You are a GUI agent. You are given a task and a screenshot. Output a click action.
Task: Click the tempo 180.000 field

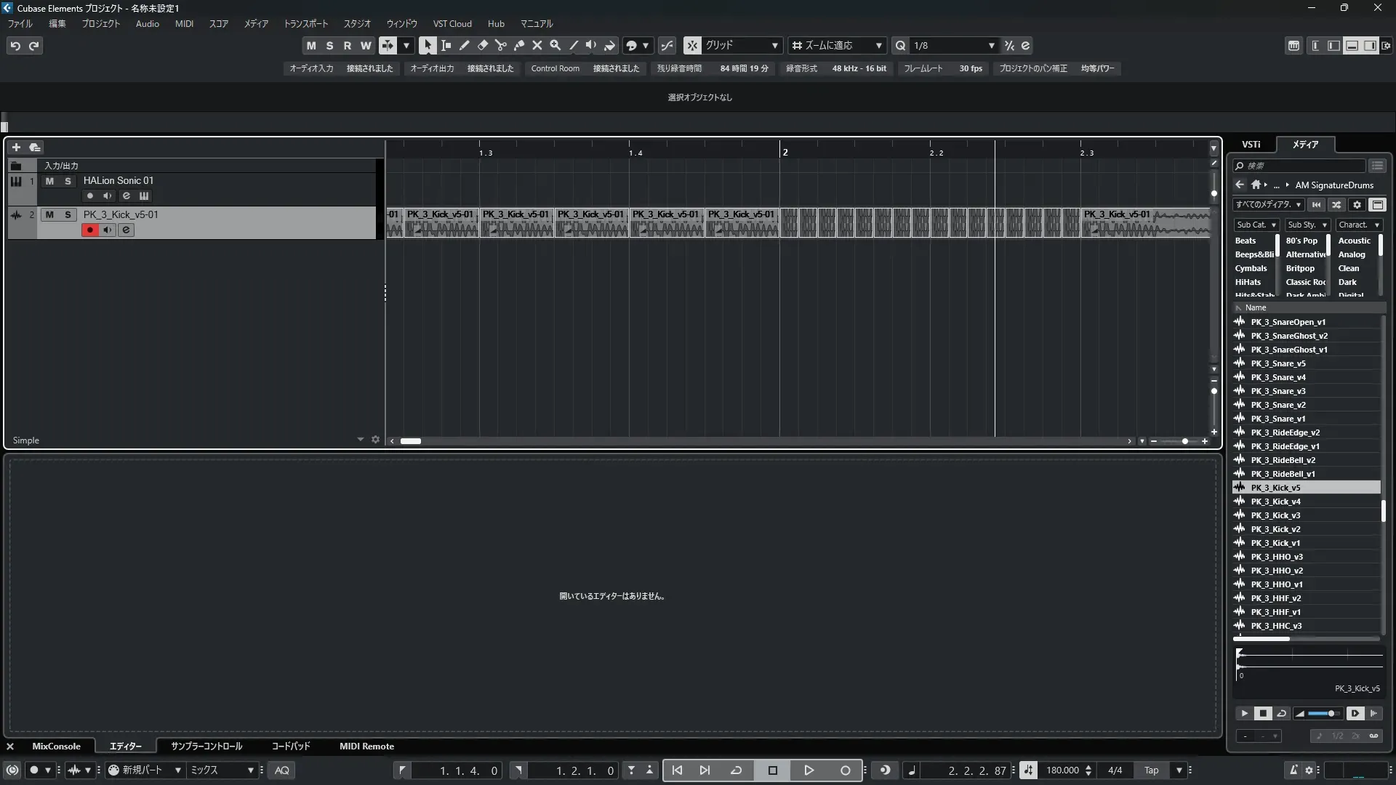[x=1062, y=770]
